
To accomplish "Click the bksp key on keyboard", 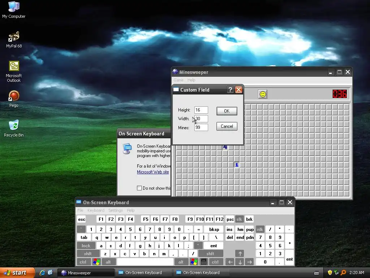I will (214, 229).
